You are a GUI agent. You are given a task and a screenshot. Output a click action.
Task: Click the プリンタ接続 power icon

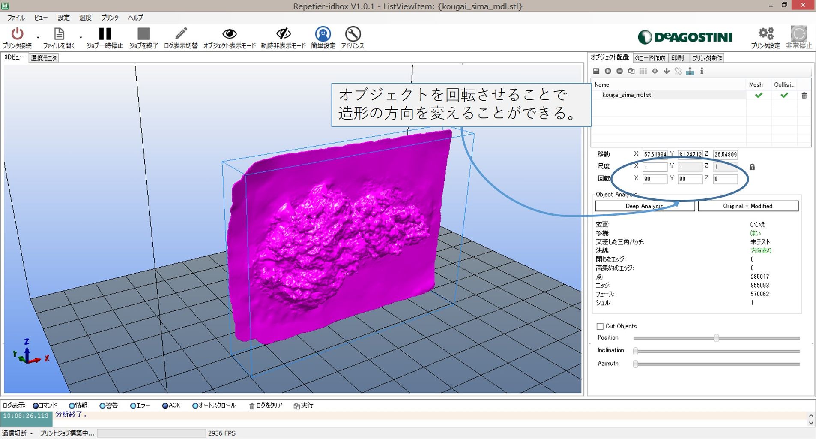17,34
